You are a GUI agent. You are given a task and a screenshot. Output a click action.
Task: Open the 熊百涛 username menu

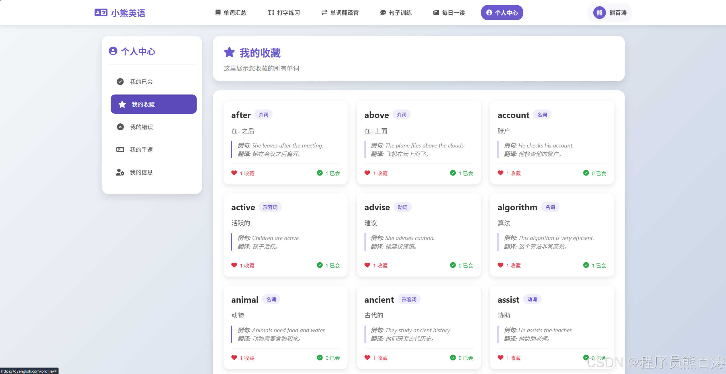click(618, 13)
